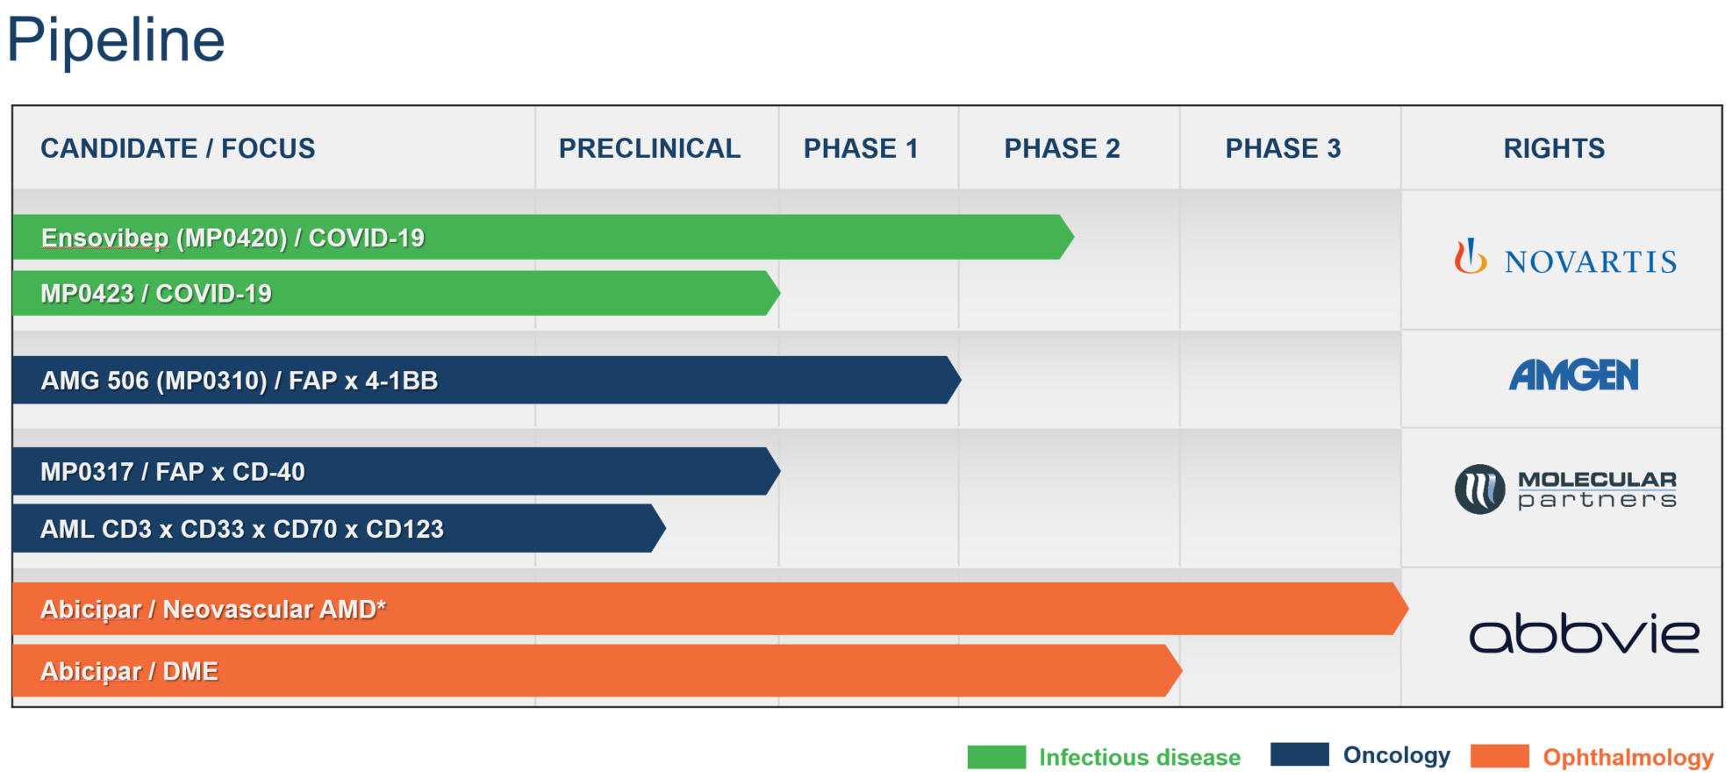Click the Novartis logo
This screenshot has width=1732, height=778.
(1565, 259)
